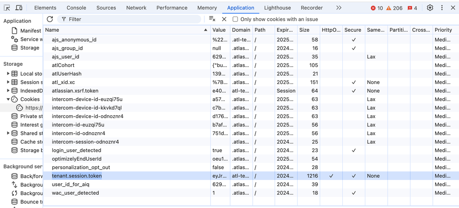Click the cookie Filter input field

(x=129, y=19)
